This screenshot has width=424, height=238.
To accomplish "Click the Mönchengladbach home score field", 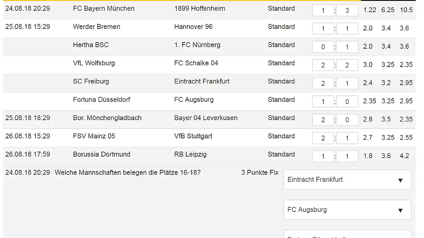I will click(x=323, y=119).
